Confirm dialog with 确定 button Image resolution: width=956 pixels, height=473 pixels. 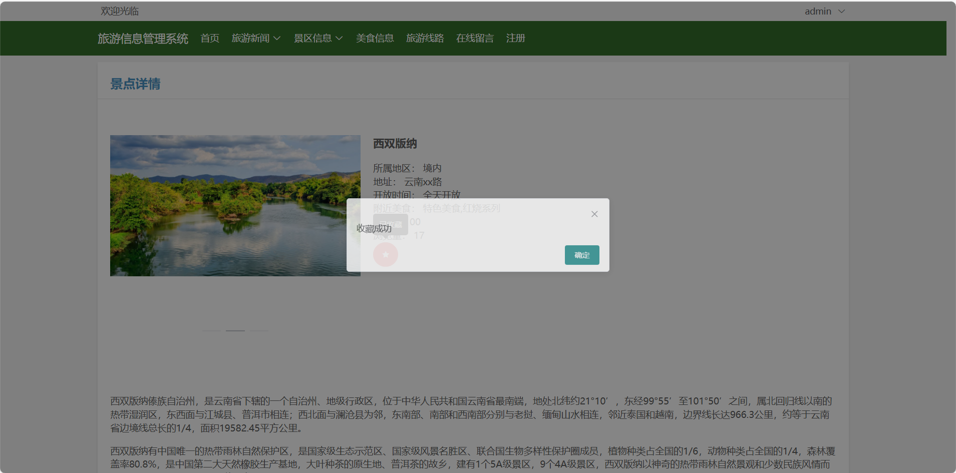pyautogui.click(x=582, y=255)
